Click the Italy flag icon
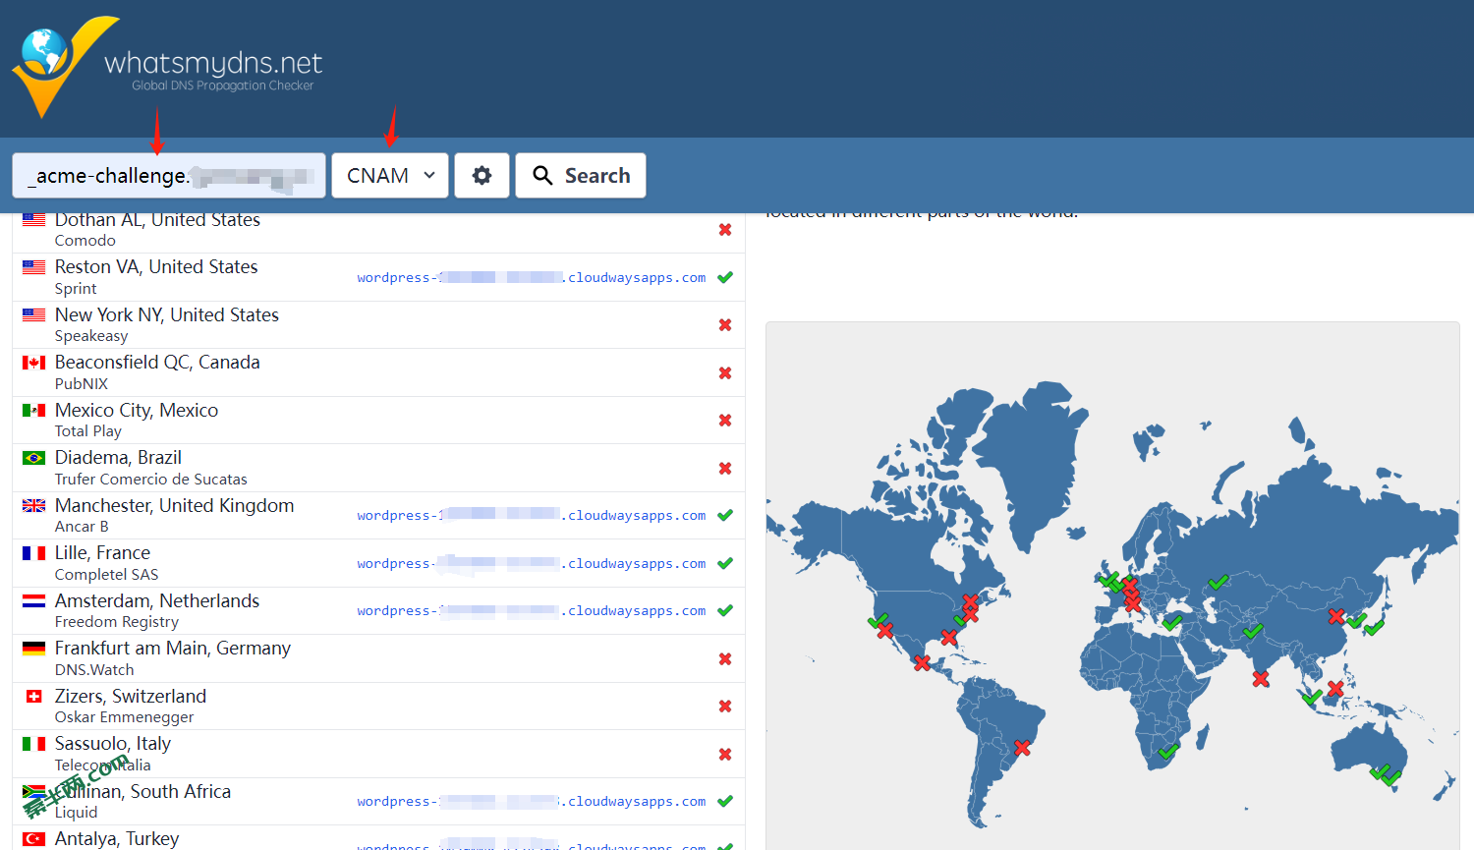 coord(33,743)
